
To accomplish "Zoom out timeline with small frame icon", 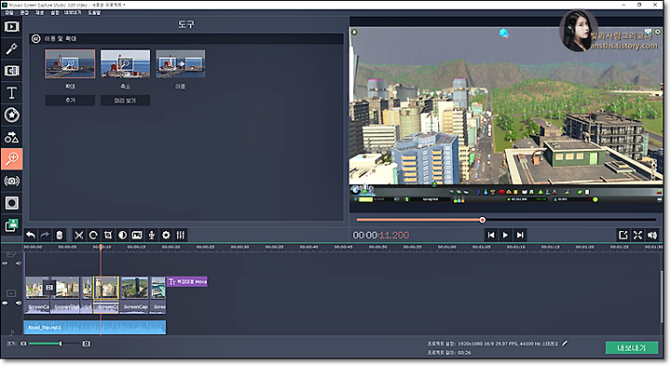I will 23,344.
